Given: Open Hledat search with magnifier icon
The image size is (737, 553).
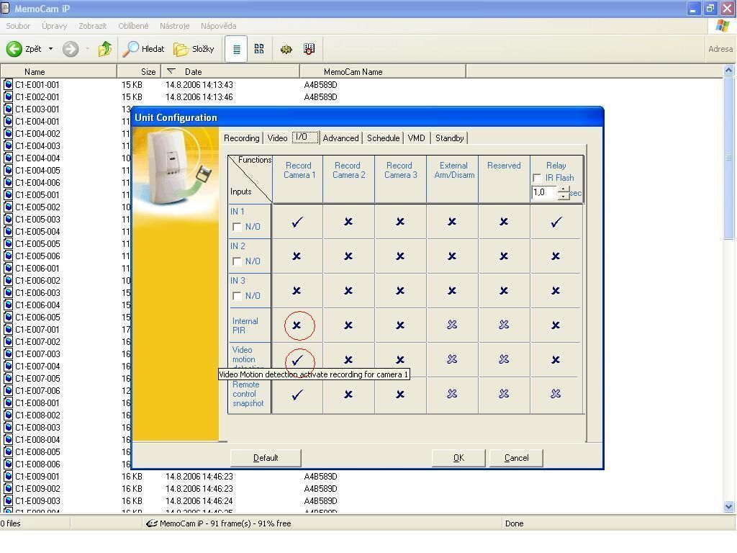Looking at the screenshot, I should pyautogui.click(x=143, y=49).
